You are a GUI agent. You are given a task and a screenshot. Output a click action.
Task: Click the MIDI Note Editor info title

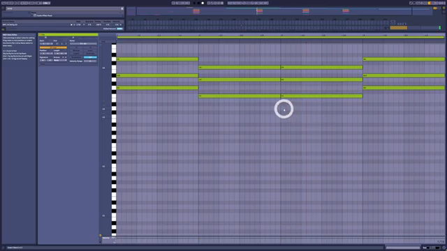click(x=10, y=35)
